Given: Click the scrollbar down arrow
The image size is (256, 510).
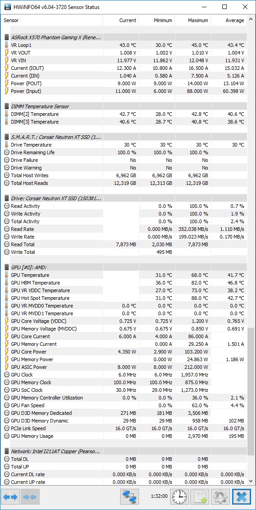Looking at the screenshot, I should pos(251,481).
